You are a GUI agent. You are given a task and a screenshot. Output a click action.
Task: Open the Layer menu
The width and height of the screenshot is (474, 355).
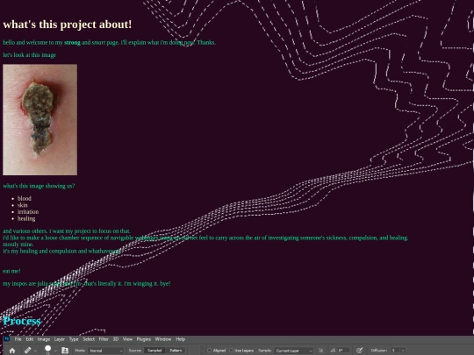(60, 339)
